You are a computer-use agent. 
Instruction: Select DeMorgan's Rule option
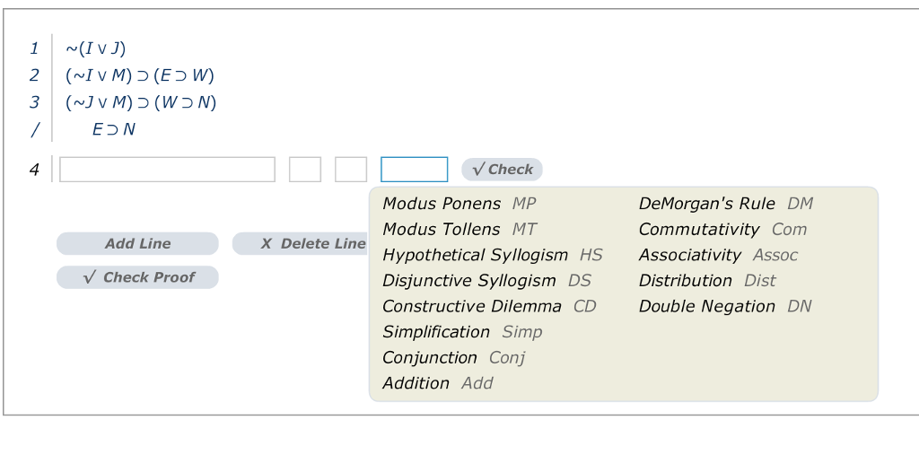[725, 204]
